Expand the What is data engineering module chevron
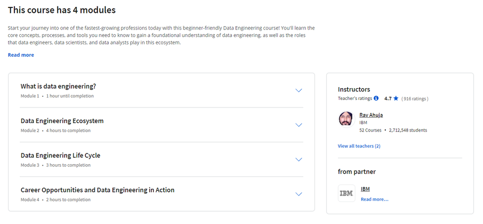The image size is (483, 224). click(298, 90)
